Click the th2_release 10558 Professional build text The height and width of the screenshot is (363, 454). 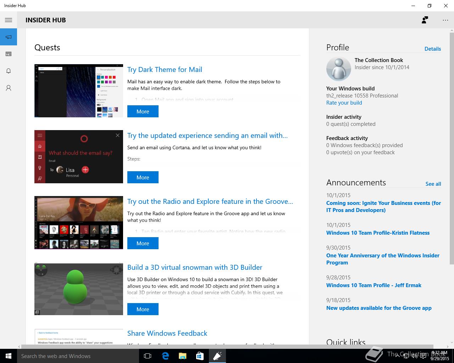(362, 96)
